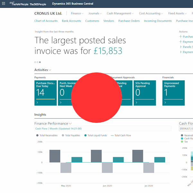Click May 2020 Total Liquid Funds bar
The height and width of the screenshot is (193, 193).
(x=77, y=160)
